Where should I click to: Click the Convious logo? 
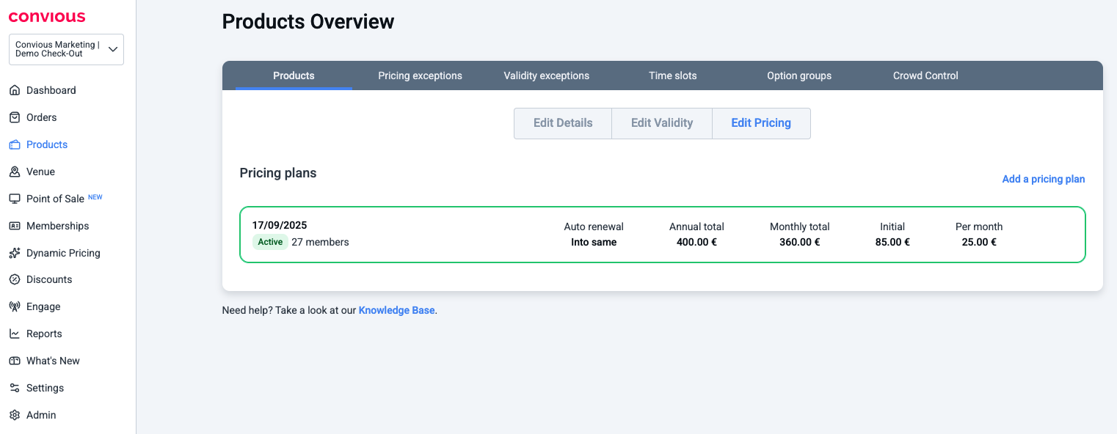(47, 17)
